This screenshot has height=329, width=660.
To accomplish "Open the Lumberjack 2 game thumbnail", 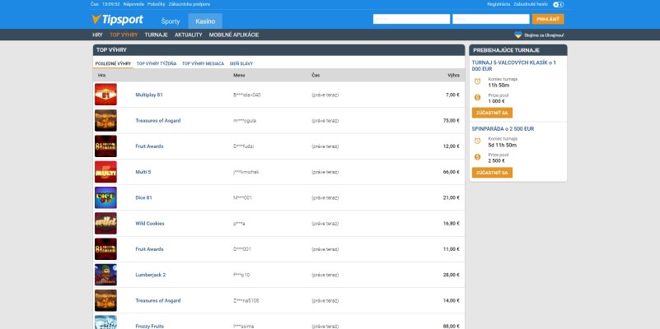I will pos(105,275).
